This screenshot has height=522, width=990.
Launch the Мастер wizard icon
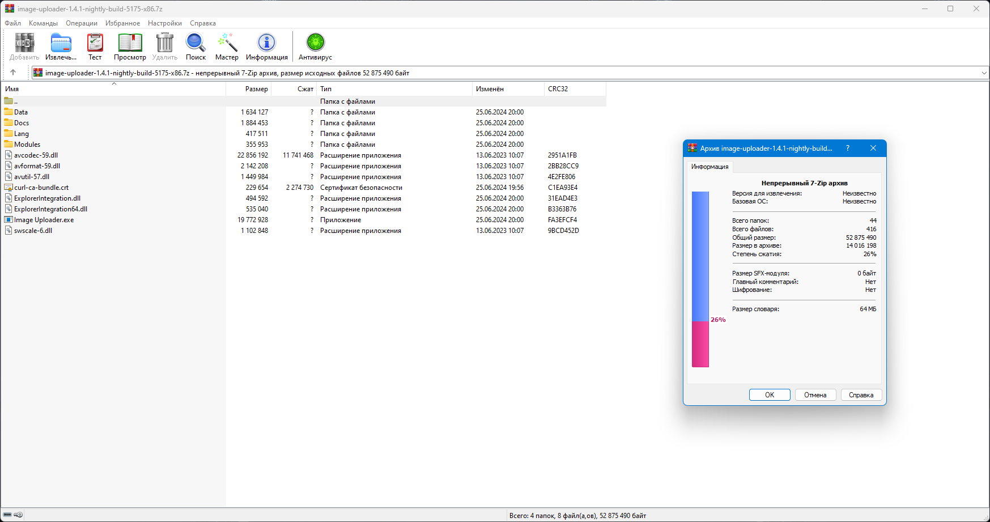point(227,43)
